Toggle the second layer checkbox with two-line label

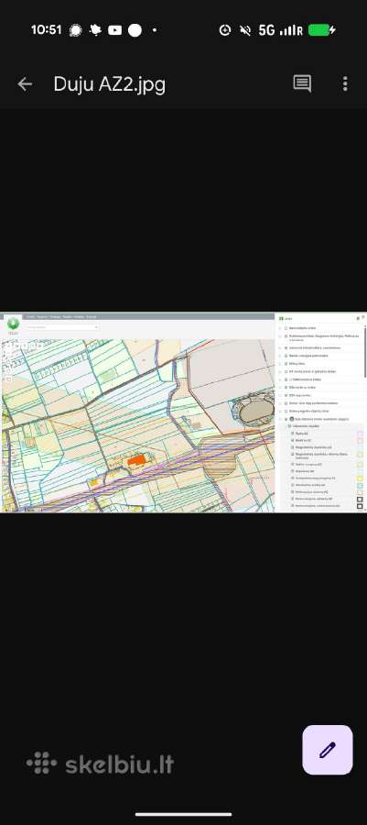286,336
